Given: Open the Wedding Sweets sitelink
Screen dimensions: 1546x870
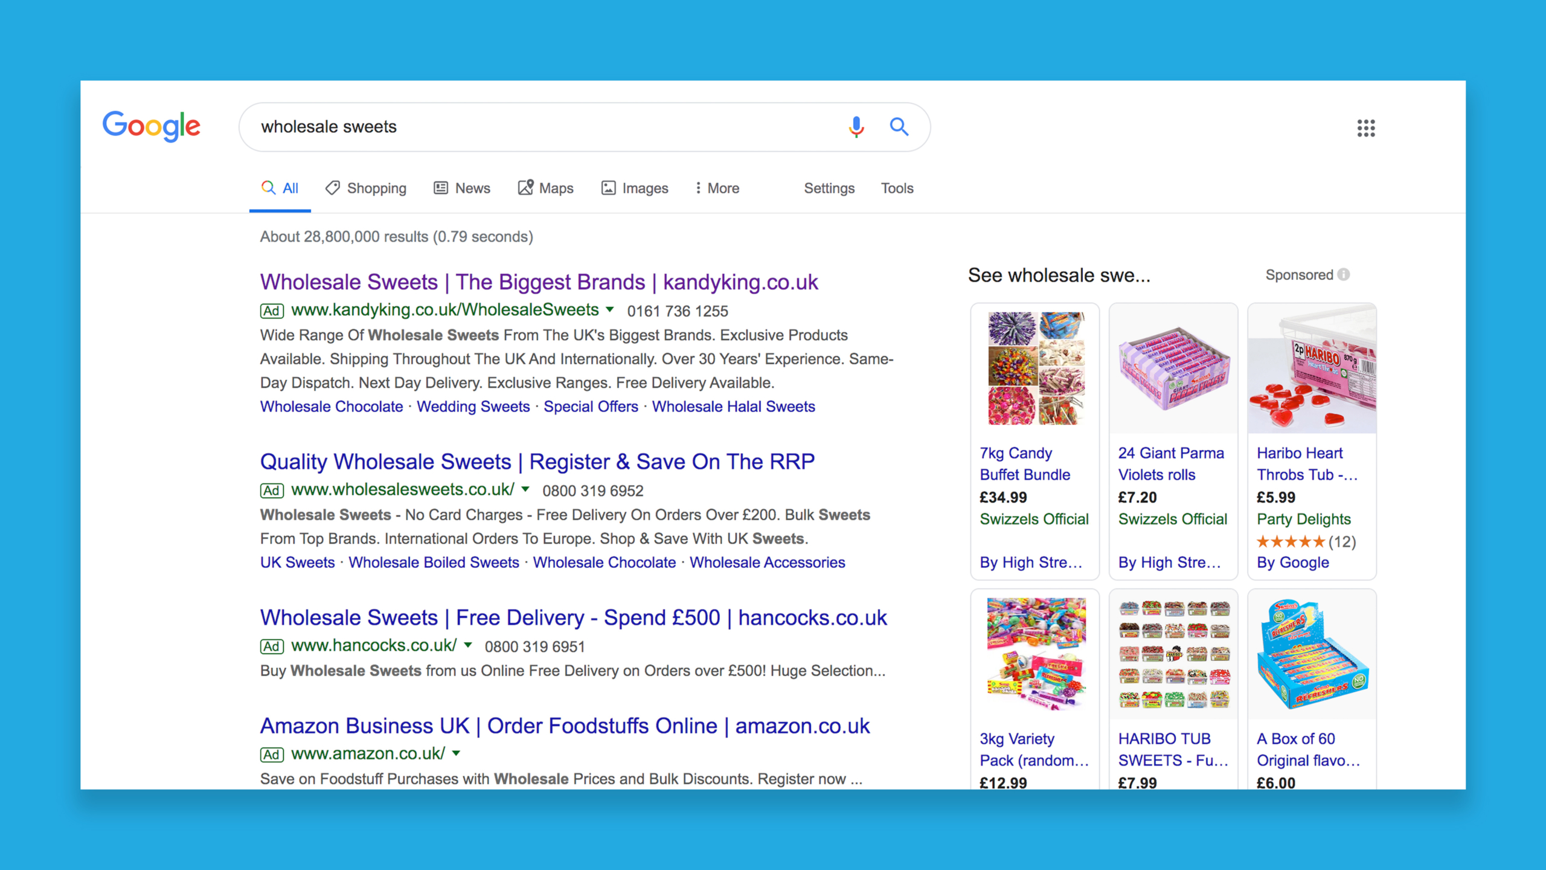Looking at the screenshot, I should tap(473, 407).
